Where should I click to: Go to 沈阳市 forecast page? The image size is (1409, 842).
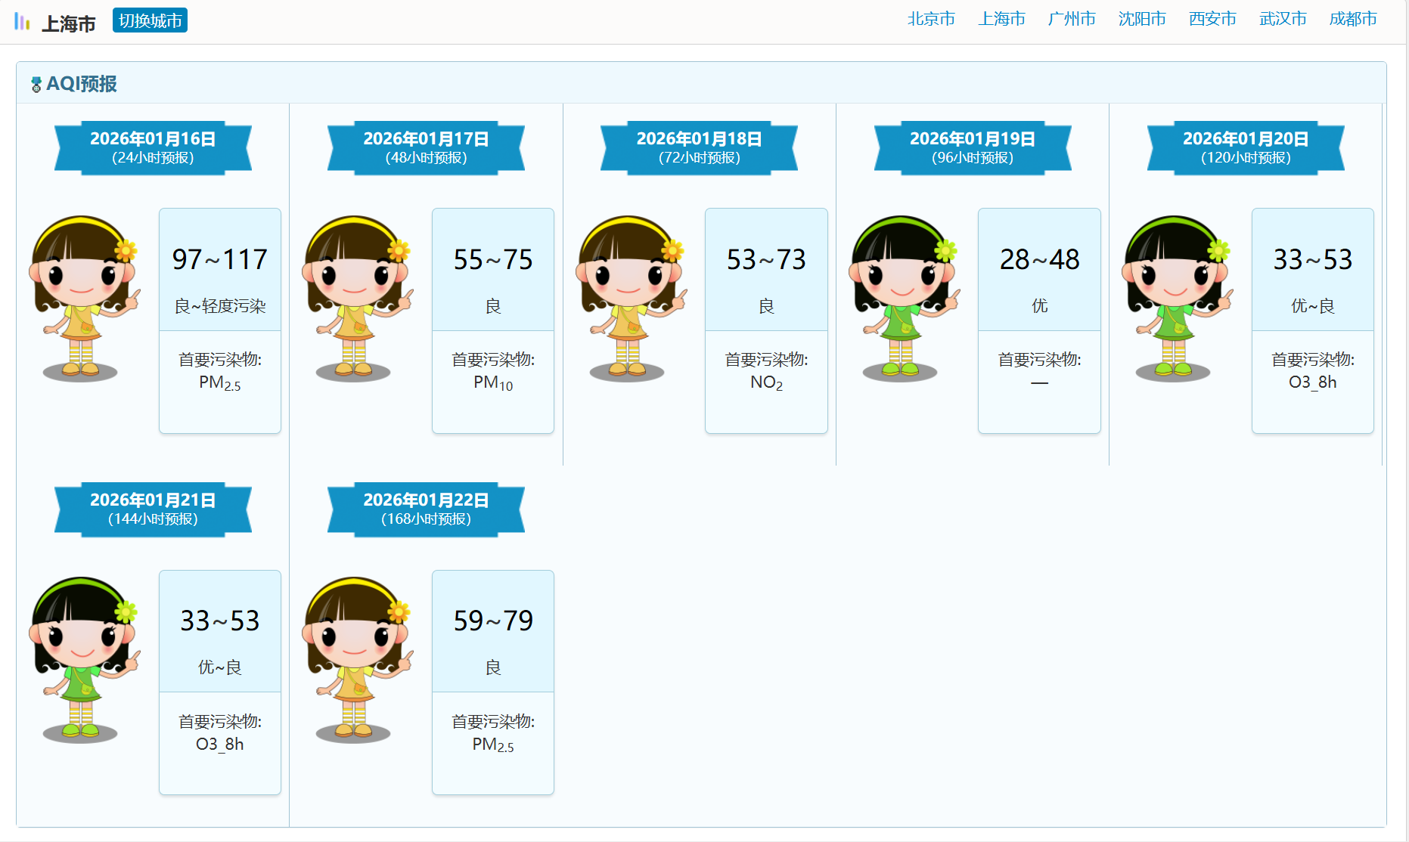tap(1142, 19)
